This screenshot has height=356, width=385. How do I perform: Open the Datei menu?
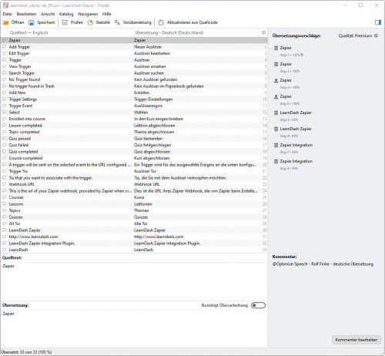coord(8,14)
